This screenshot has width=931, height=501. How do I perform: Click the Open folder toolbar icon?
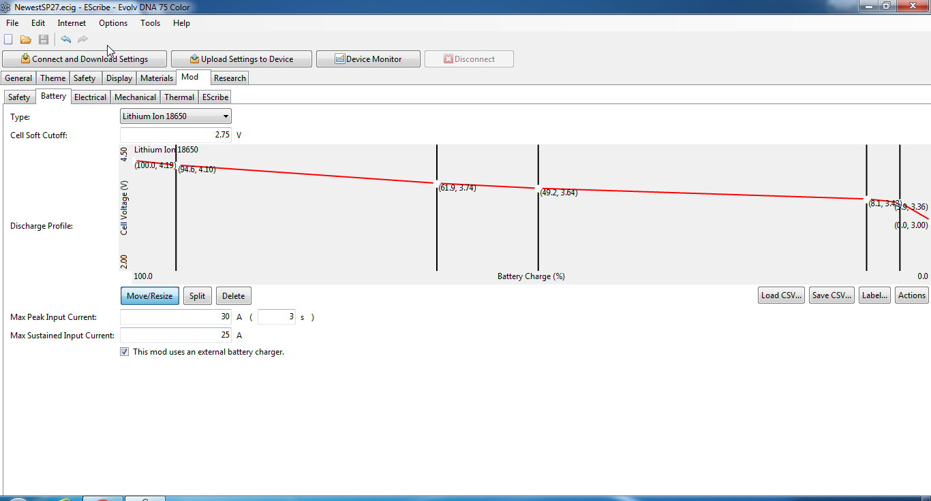point(26,39)
